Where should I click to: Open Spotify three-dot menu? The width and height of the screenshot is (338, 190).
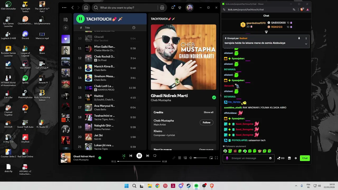[64, 8]
